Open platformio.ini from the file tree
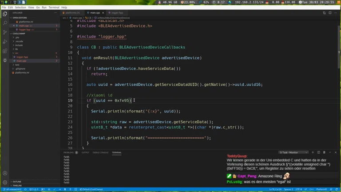Screen dimensions: 341x192 tap(22, 72)
